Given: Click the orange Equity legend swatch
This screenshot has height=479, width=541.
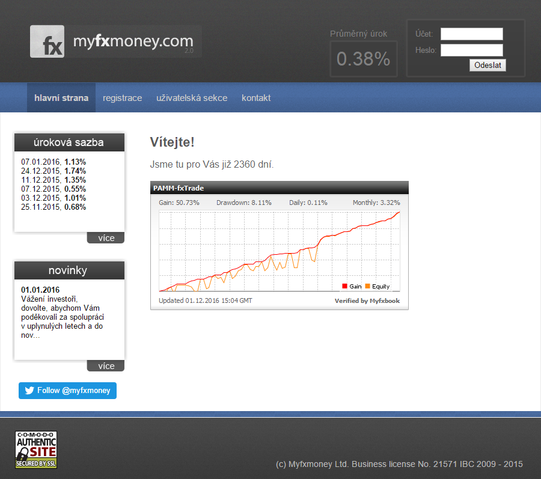Looking at the screenshot, I should 367,286.
